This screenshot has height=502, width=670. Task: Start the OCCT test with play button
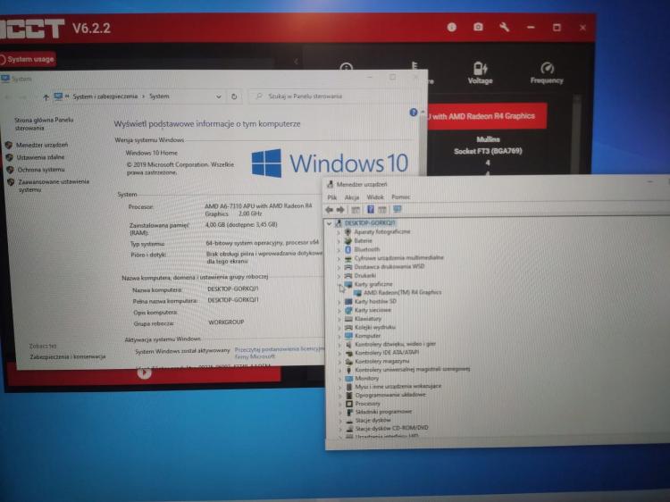145,373
